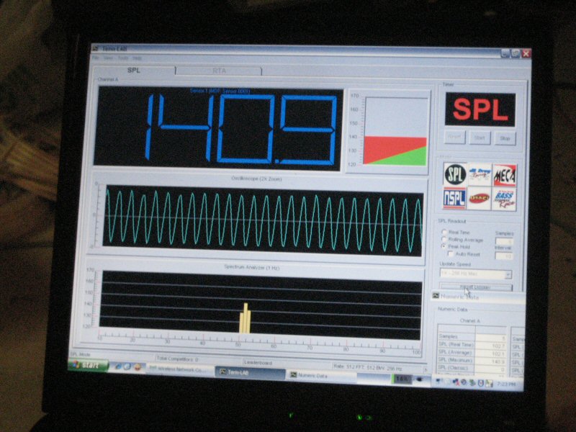
Task: Click the timer Stop button
Action: click(x=505, y=138)
